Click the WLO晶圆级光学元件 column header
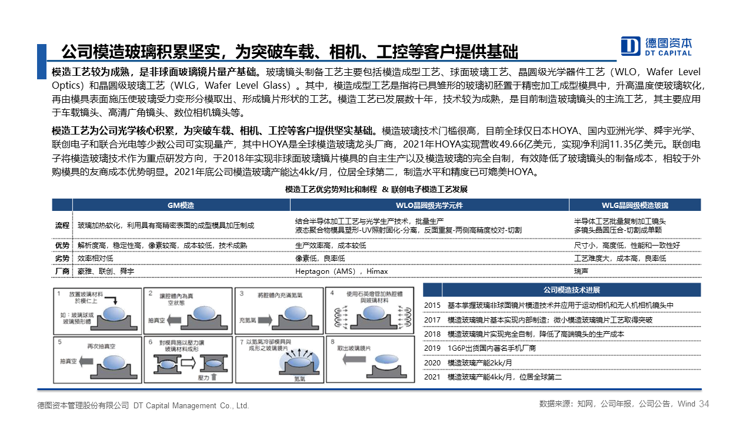This screenshot has width=753, height=423. 429,205
